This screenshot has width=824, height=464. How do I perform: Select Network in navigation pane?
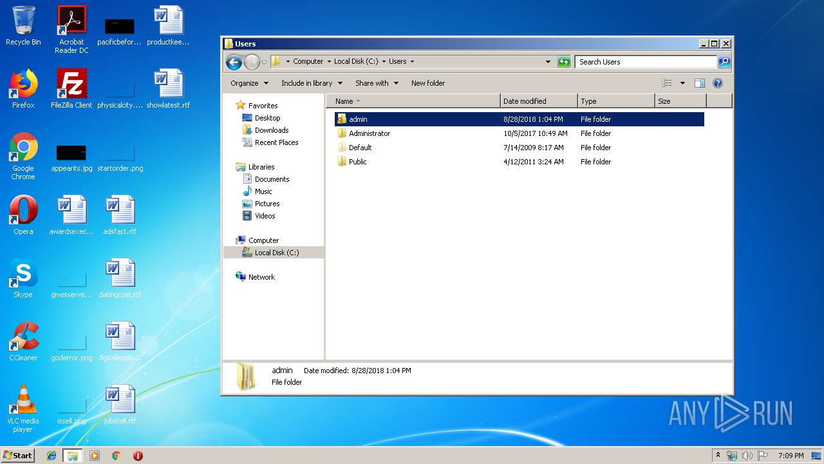[261, 277]
